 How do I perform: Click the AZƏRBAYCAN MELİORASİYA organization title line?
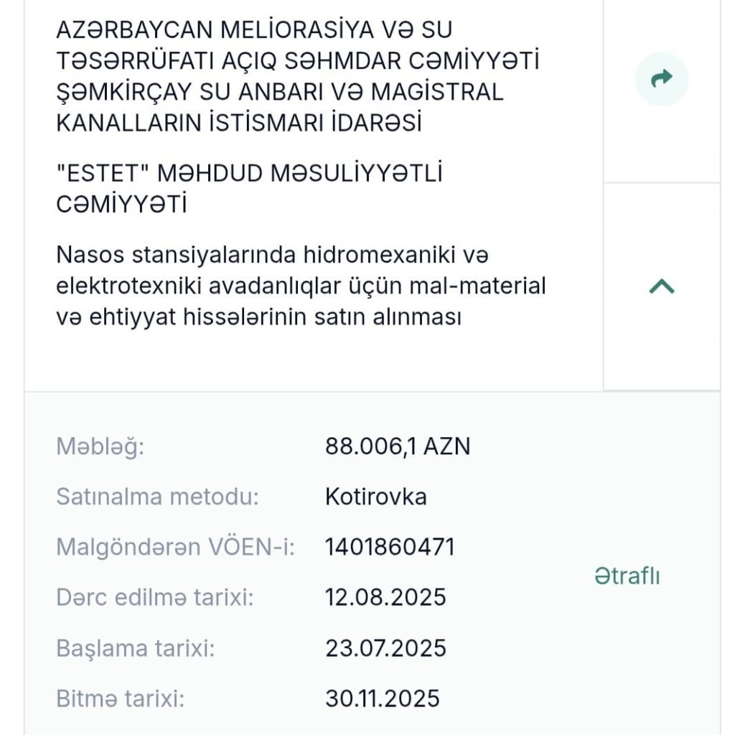tap(254, 30)
